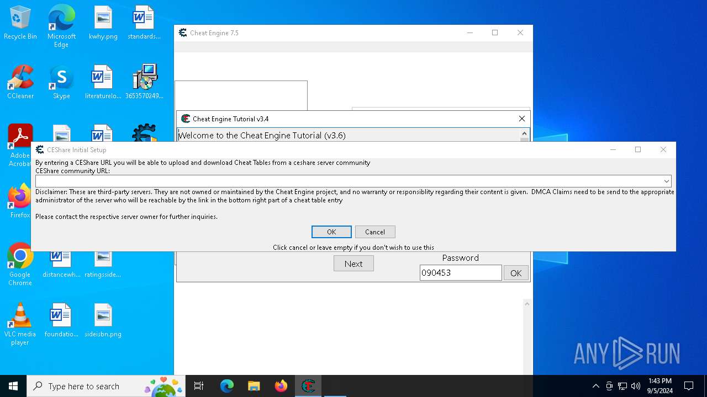Open Edge from the taskbar
Viewport: 707px width, 397px height.
tap(227, 386)
